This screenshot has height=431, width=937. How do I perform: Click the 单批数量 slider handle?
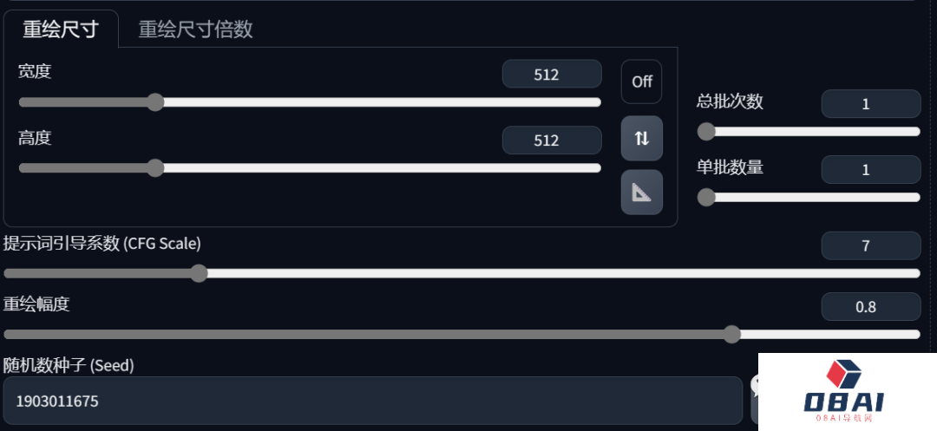706,197
